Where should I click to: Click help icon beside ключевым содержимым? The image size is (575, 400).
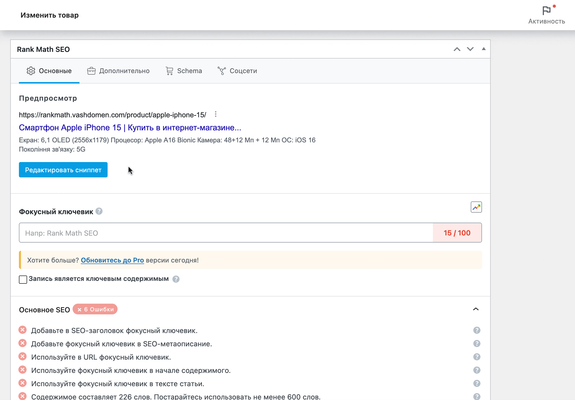pos(176,279)
